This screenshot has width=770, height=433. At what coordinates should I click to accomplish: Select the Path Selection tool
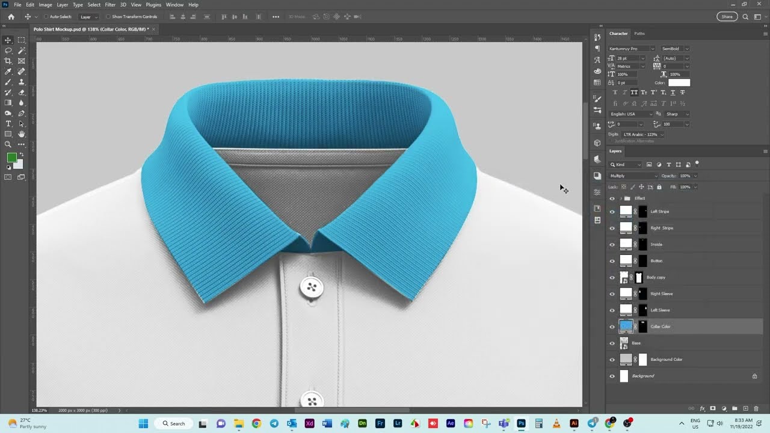(x=22, y=123)
